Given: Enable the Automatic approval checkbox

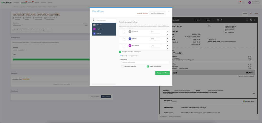Looking at the screenshot, I should [123, 66].
